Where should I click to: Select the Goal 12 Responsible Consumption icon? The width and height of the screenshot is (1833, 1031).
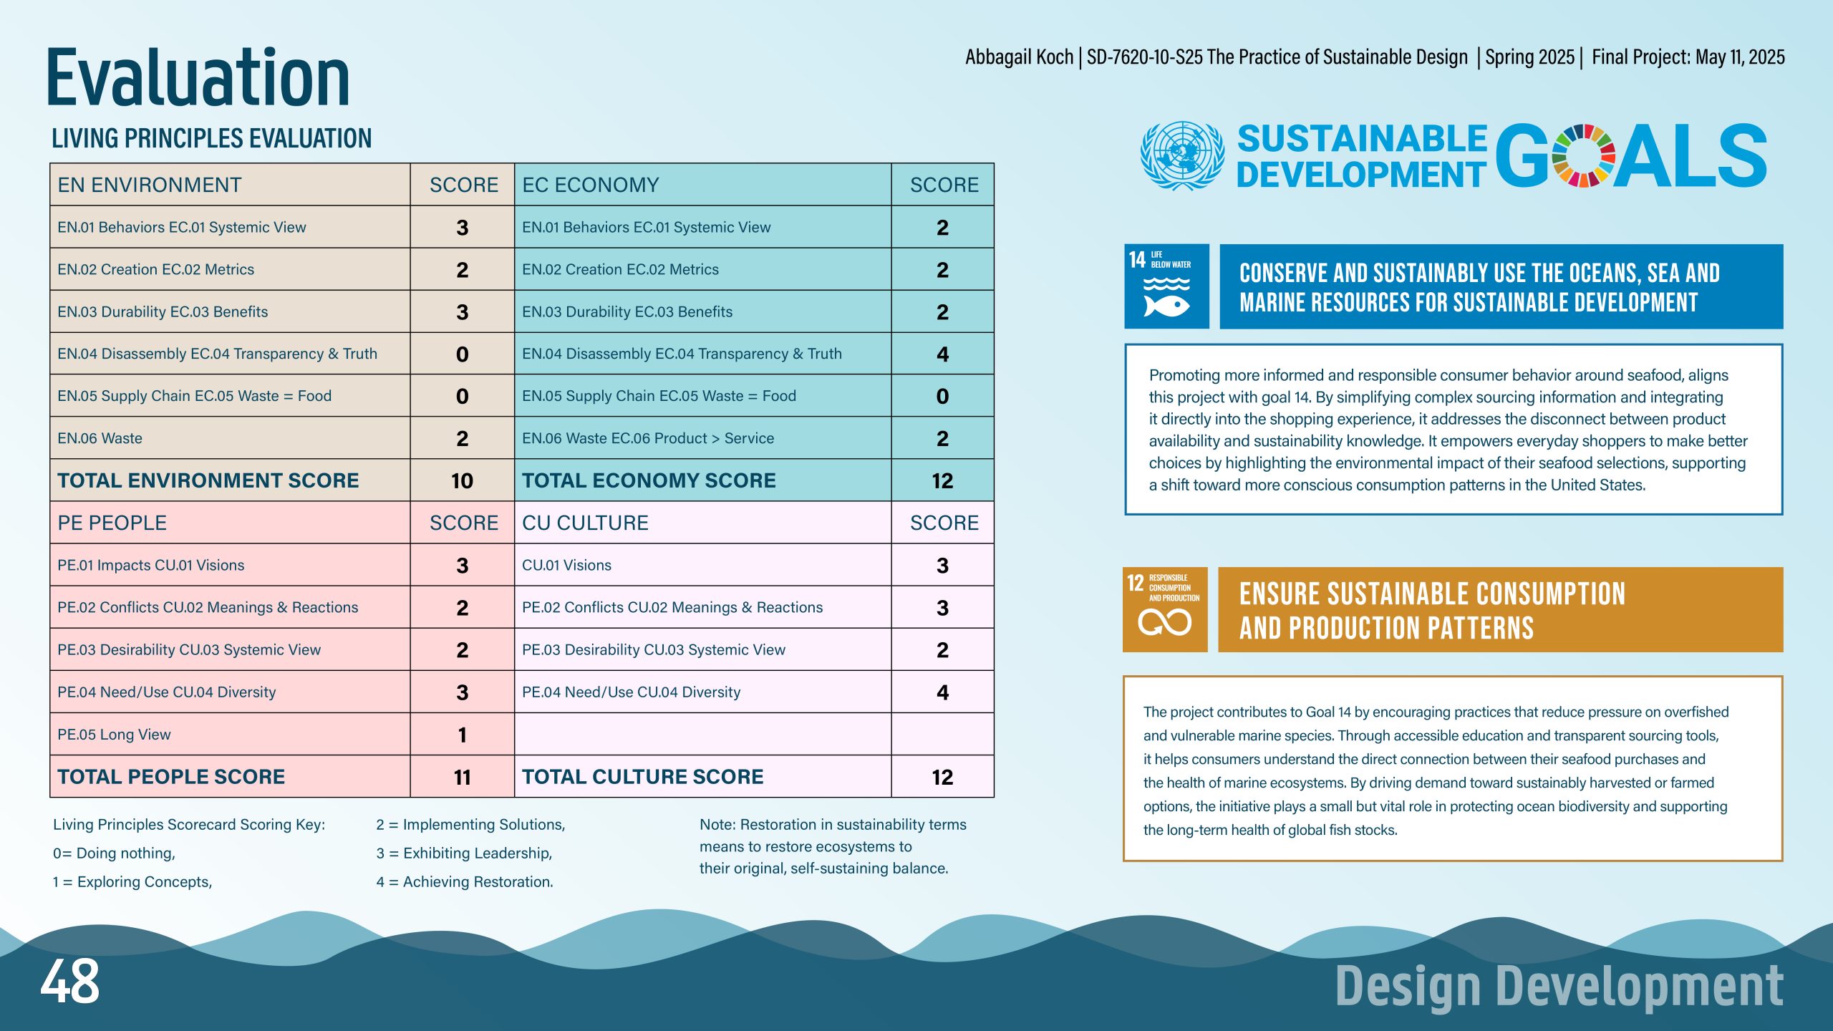click(x=1165, y=609)
